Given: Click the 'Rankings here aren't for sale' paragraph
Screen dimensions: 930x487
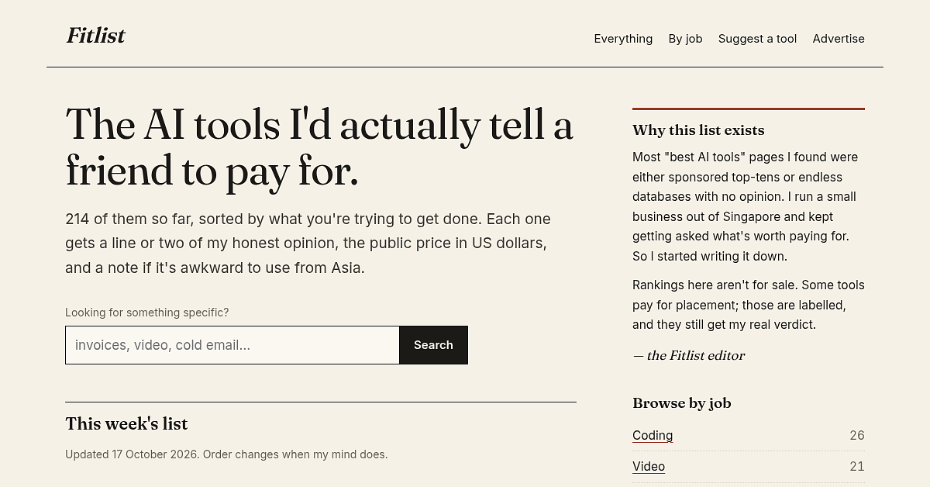Looking at the screenshot, I should click(749, 305).
